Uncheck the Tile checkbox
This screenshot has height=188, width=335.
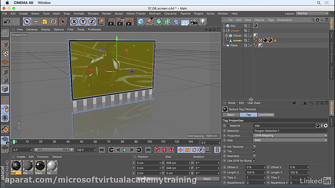pos(254,151)
